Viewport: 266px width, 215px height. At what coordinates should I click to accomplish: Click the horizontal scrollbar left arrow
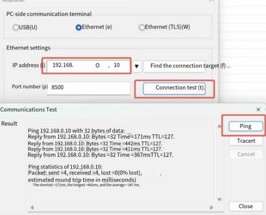(32, 208)
